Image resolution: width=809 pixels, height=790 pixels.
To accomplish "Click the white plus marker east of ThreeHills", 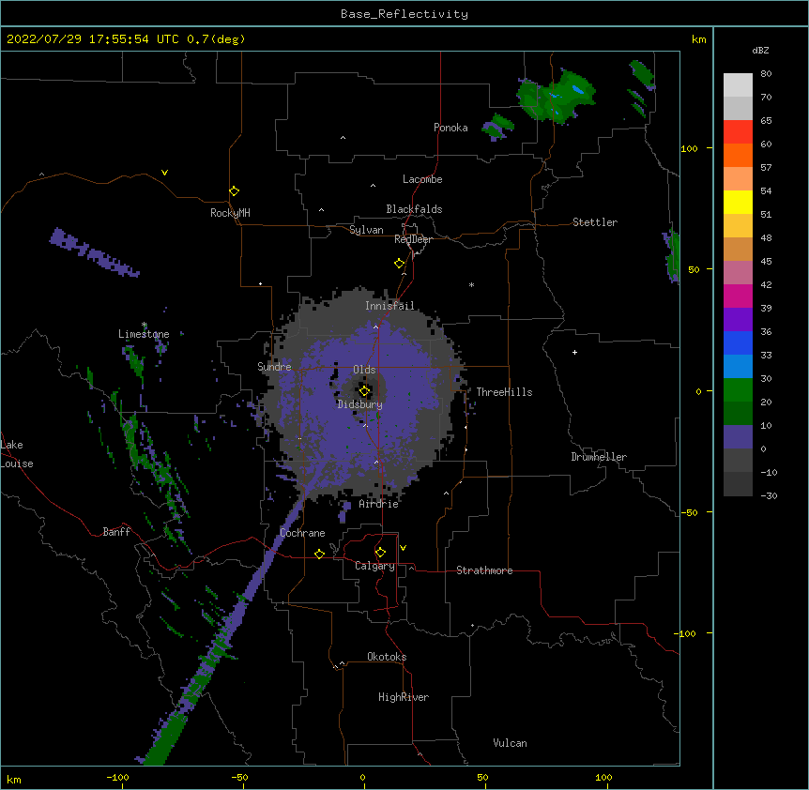I will [x=574, y=352].
